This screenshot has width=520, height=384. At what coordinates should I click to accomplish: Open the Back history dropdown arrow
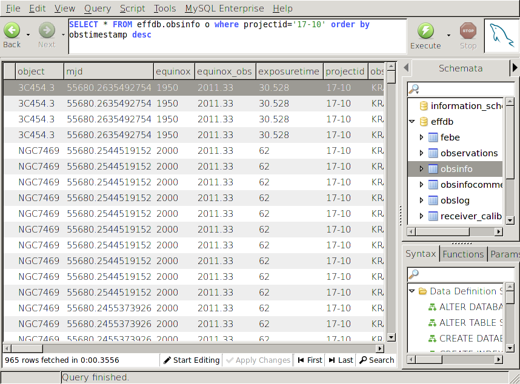point(28,35)
